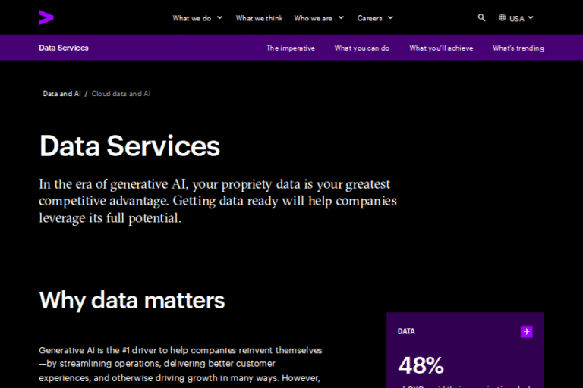Click the DATA label on card
Viewport: 583px width, 388px height.
(x=406, y=332)
